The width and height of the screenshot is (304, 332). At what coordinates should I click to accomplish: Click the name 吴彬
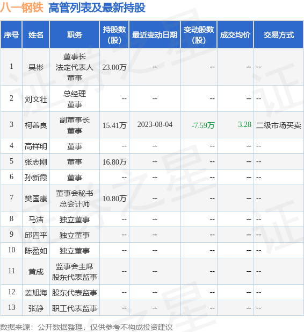pos(36,67)
